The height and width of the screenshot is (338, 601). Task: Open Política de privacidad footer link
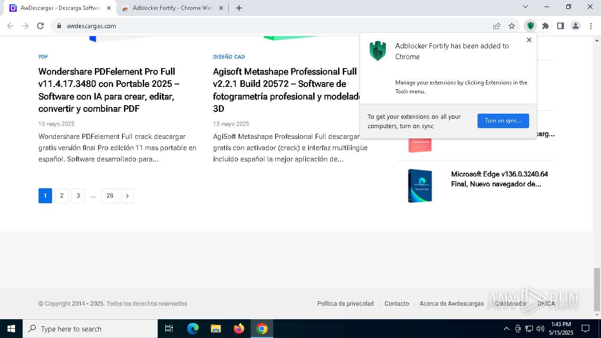click(346, 304)
